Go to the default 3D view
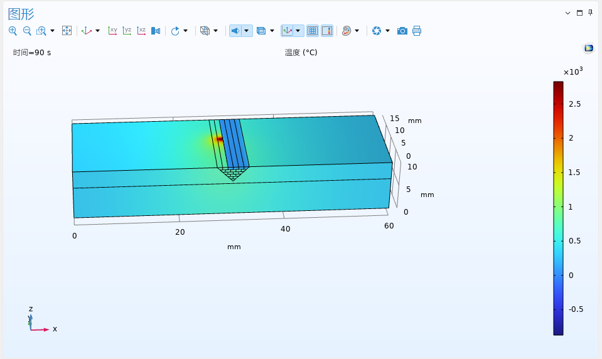The image size is (602, 359). (87, 31)
